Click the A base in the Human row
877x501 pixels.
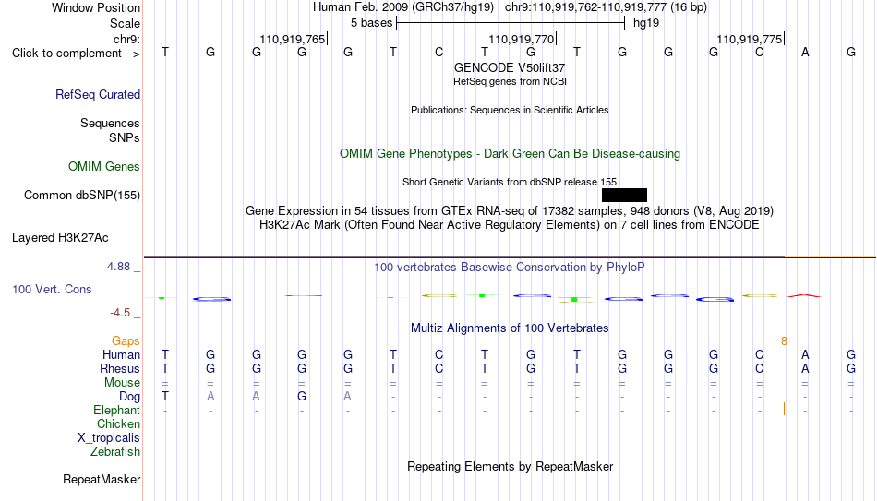tap(805, 354)
